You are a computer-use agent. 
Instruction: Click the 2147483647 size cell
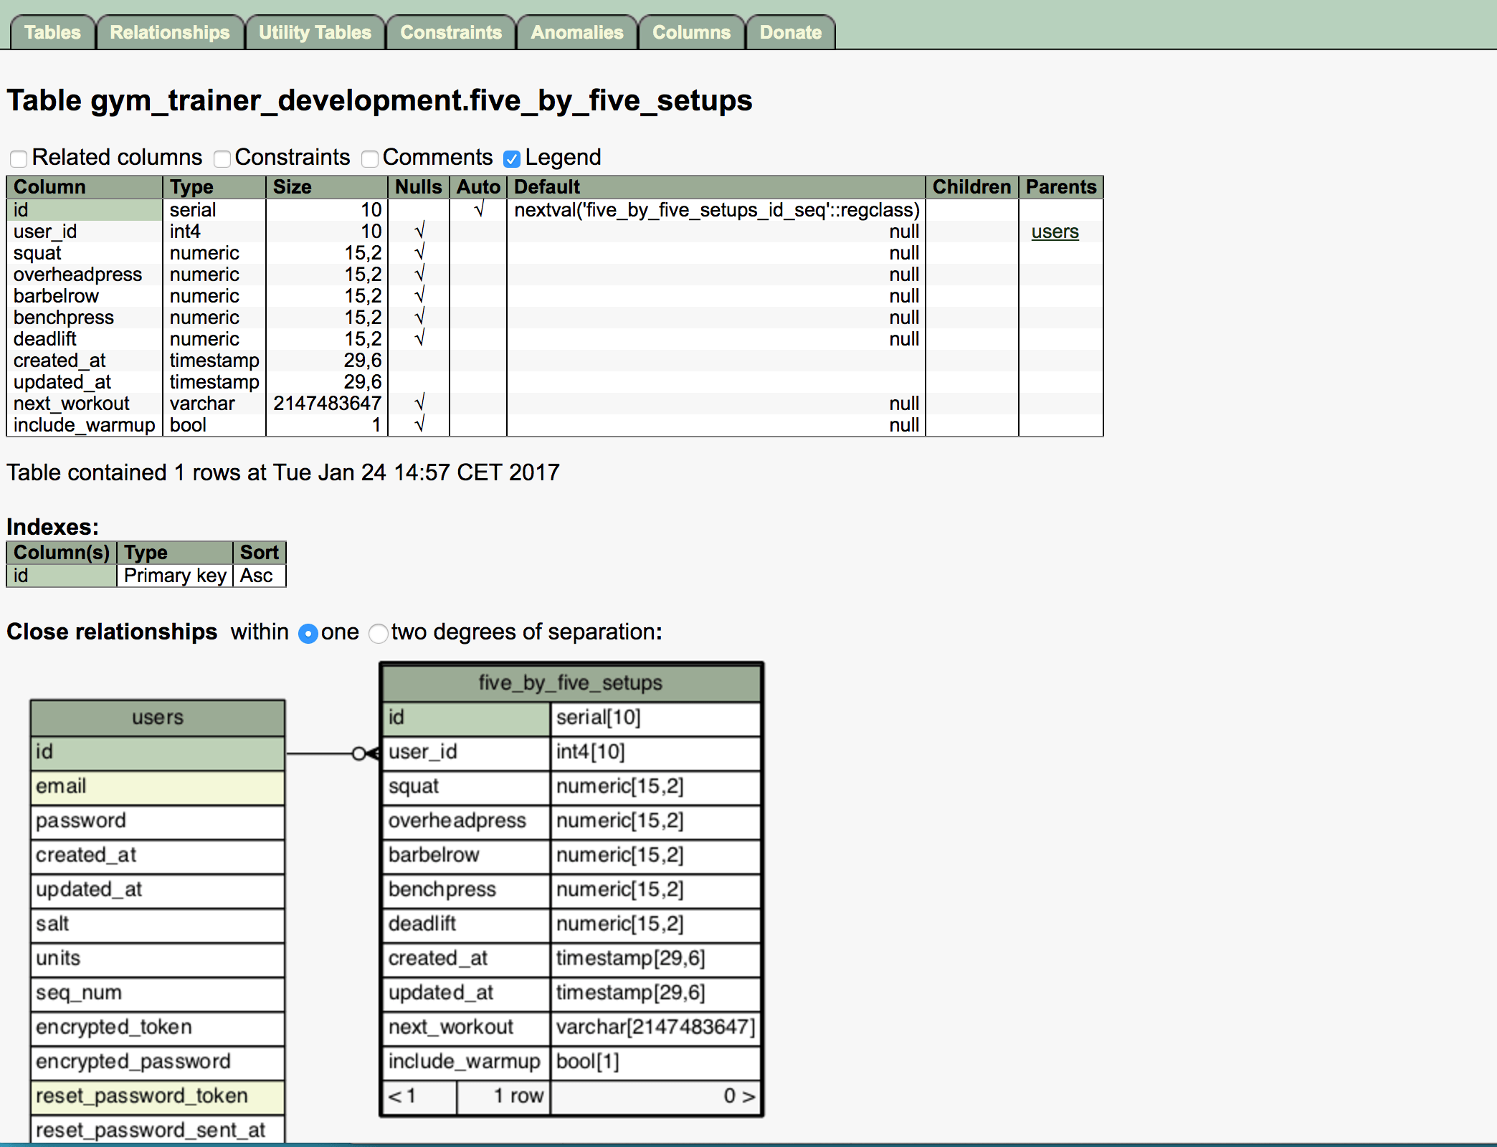coord(327,404)
